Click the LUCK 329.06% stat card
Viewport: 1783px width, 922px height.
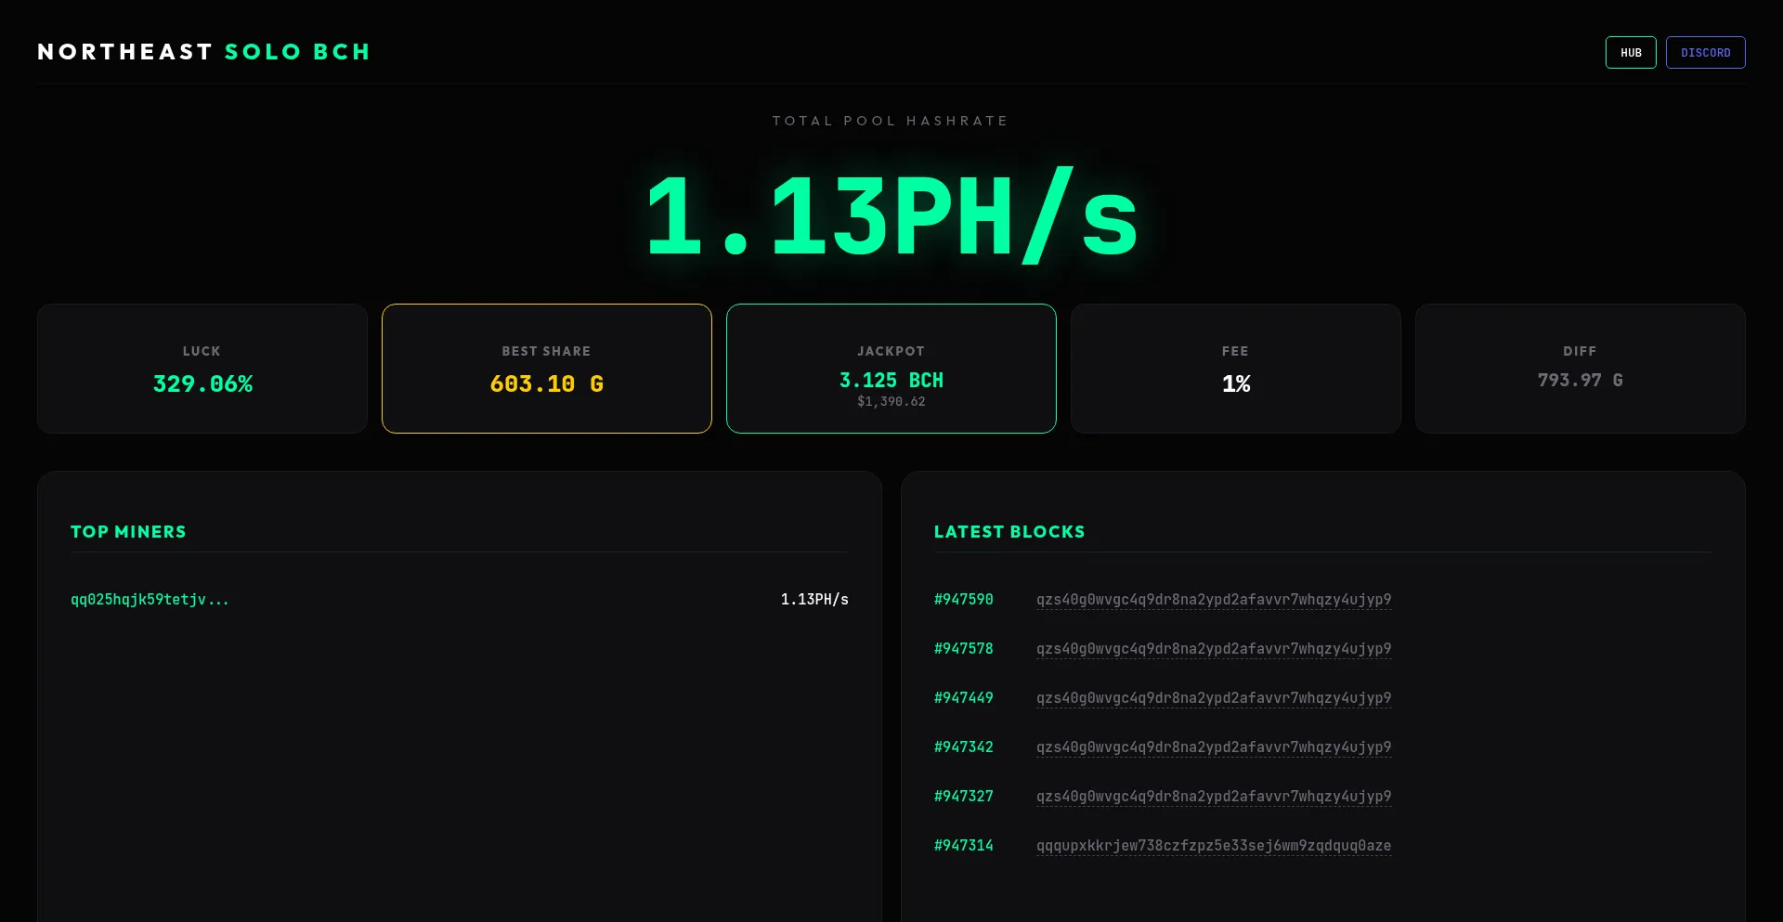point(202,369)
